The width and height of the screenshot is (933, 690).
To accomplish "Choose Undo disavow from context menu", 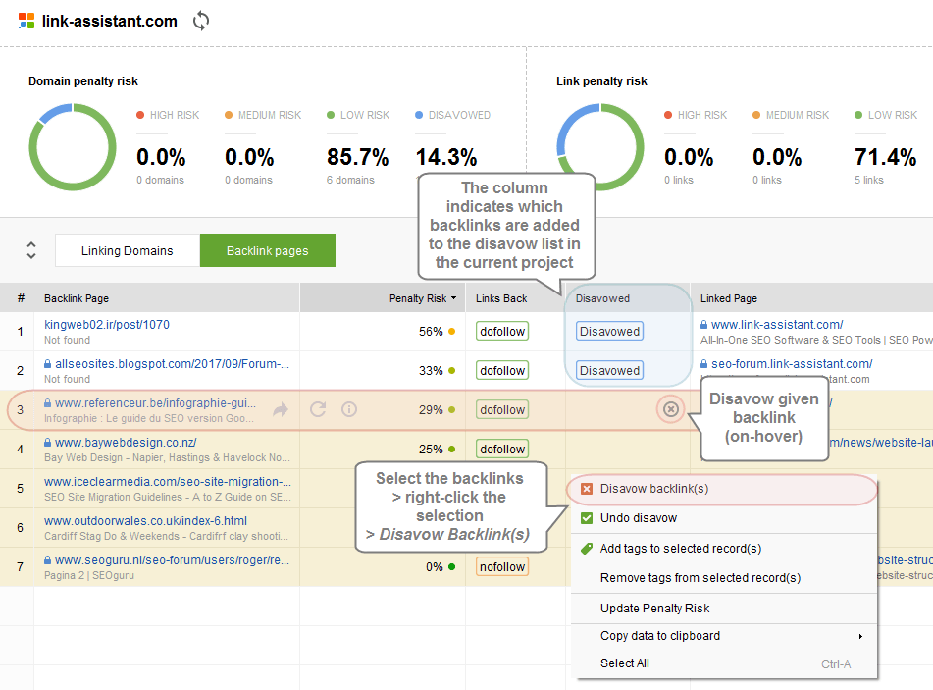I will click(722, 518).
